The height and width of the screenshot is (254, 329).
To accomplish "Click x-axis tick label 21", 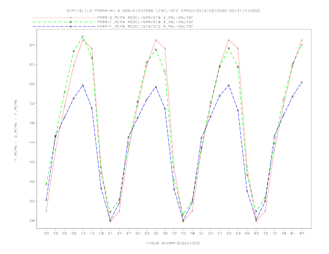I will pyautogui.click(x=110, y=233).
